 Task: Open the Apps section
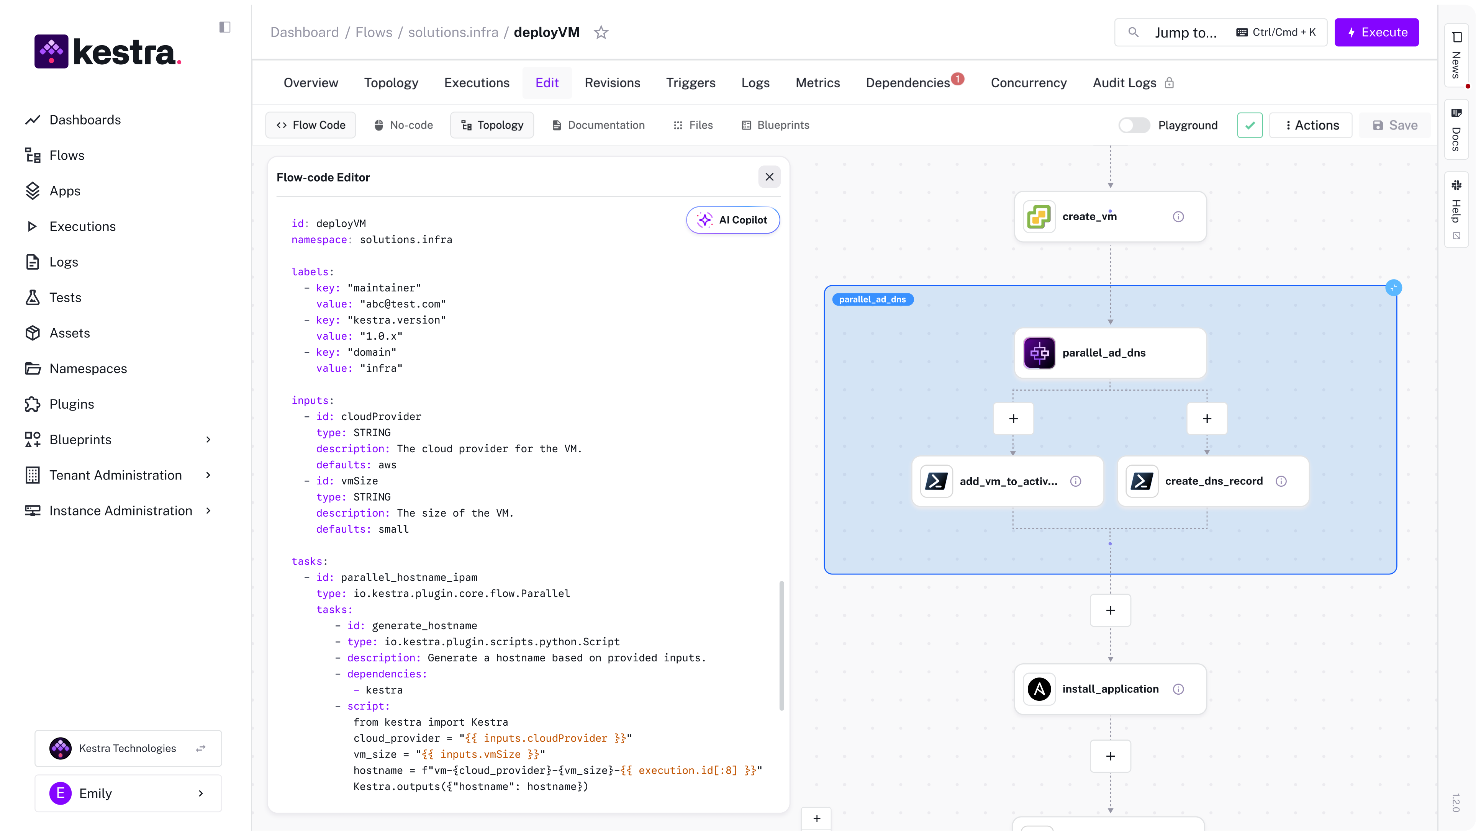64,191
